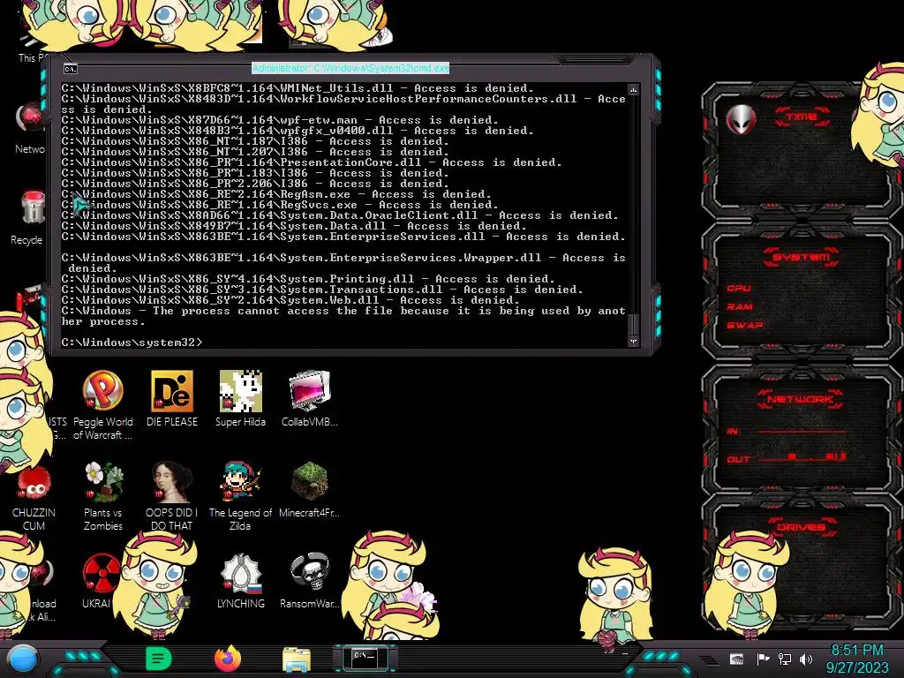This screenshot has width=904, height=678.
Task: Click the SWAP label in the system gadget
Action: click(745, 325)
